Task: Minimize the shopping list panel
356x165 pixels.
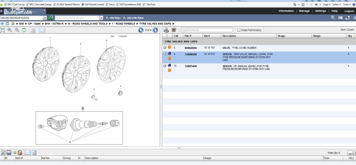Action: (x=350, y=153)
